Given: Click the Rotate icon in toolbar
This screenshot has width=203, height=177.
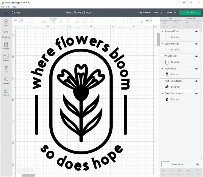Looking at the screenshot, I should point(131,22).
